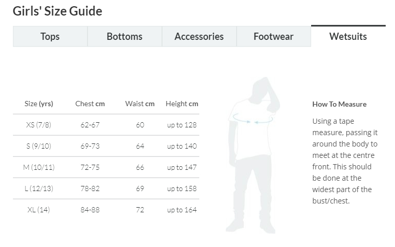Go to the Footwear tab
395x247 pixels.
pyautogui.click(x=273, y=37)
